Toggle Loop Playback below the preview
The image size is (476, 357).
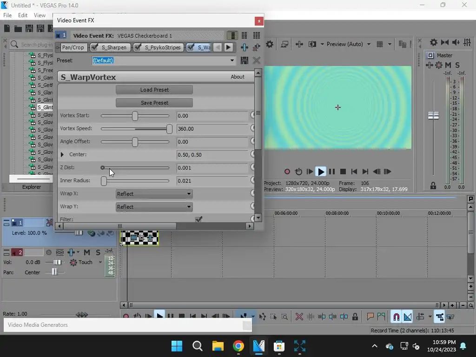[298, 172]
